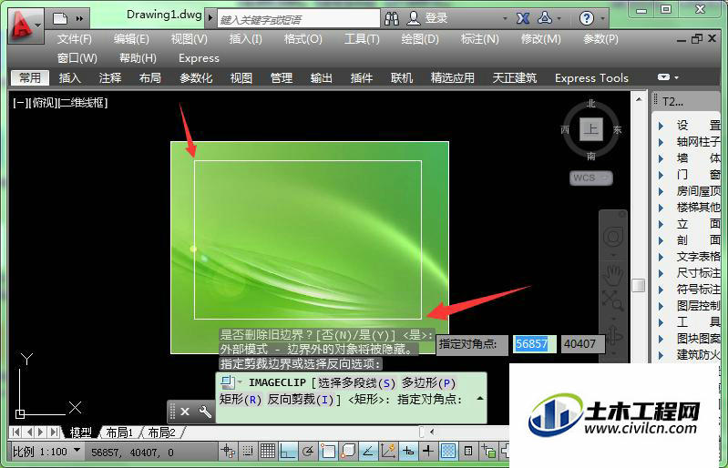Expand the quick access toolbar overflow arrows

(x=80, y=18)
